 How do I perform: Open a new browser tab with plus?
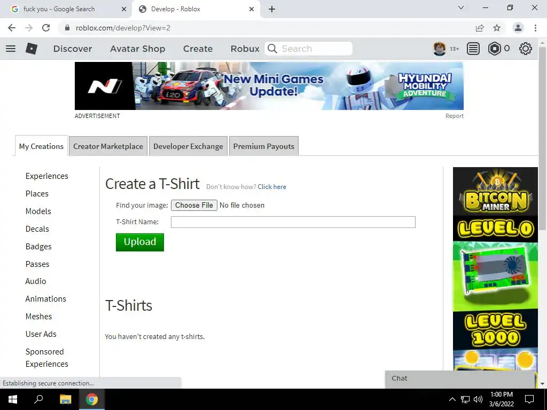(272, 9)
